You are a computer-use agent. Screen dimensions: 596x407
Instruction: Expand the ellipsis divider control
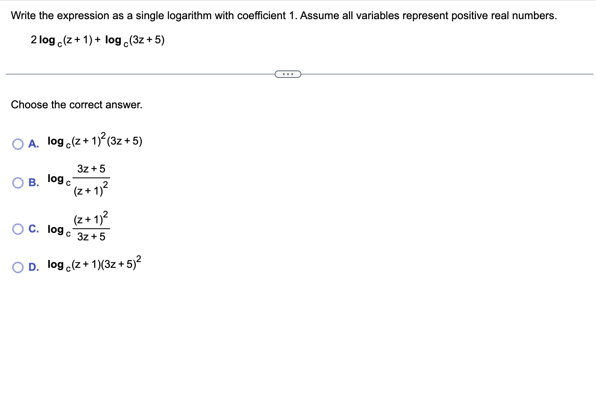click(x=288, y=74)
